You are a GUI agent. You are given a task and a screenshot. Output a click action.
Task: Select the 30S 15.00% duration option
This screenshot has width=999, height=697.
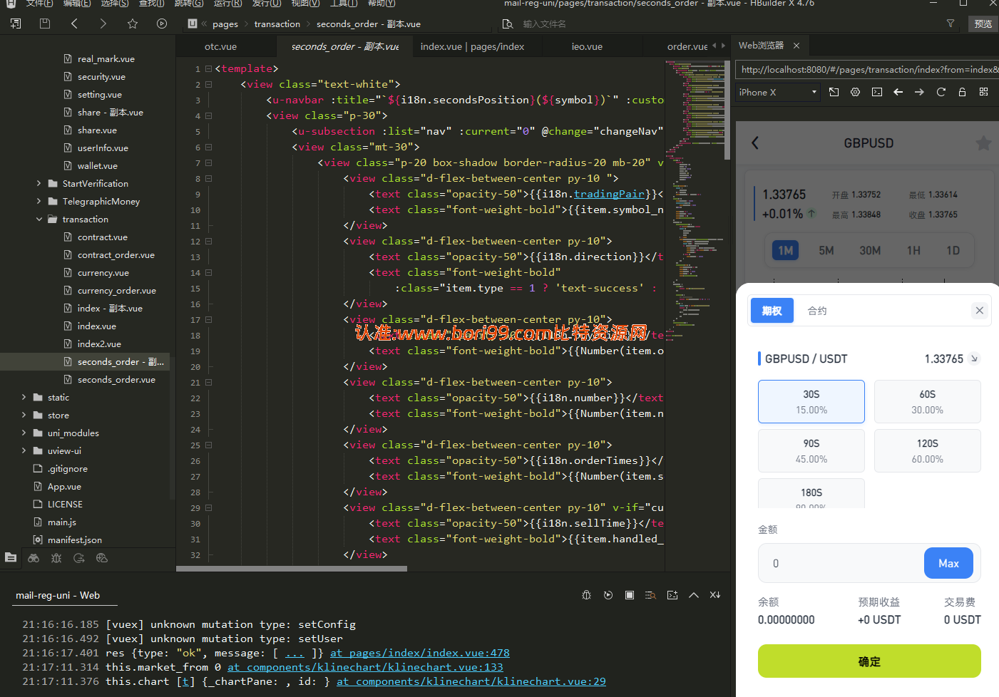[811, 401]
